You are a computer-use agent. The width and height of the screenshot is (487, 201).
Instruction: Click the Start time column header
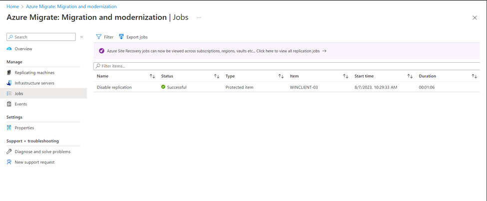point(364,76)
